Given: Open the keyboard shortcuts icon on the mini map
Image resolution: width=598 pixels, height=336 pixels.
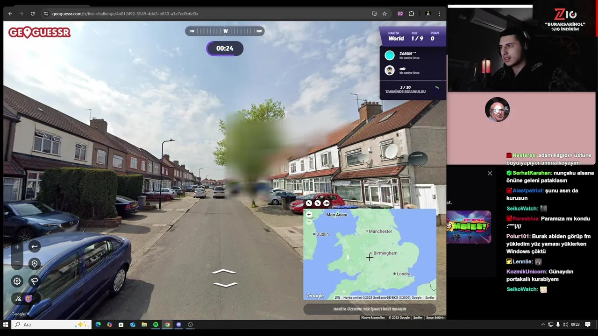Looking at the screenshot, I should click(337, 298).
